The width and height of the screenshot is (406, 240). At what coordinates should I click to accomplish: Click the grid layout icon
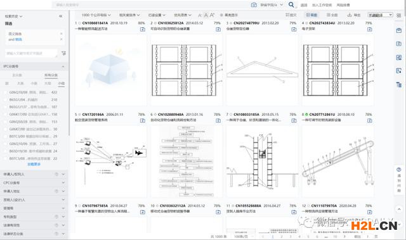[x=399, y=15]
